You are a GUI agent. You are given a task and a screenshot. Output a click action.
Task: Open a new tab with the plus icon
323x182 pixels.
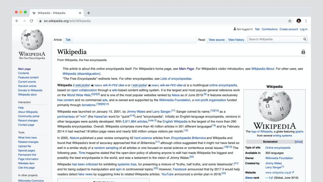click(x=88, y=13)
